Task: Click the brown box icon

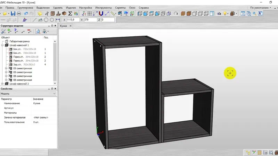Action: 64,14
